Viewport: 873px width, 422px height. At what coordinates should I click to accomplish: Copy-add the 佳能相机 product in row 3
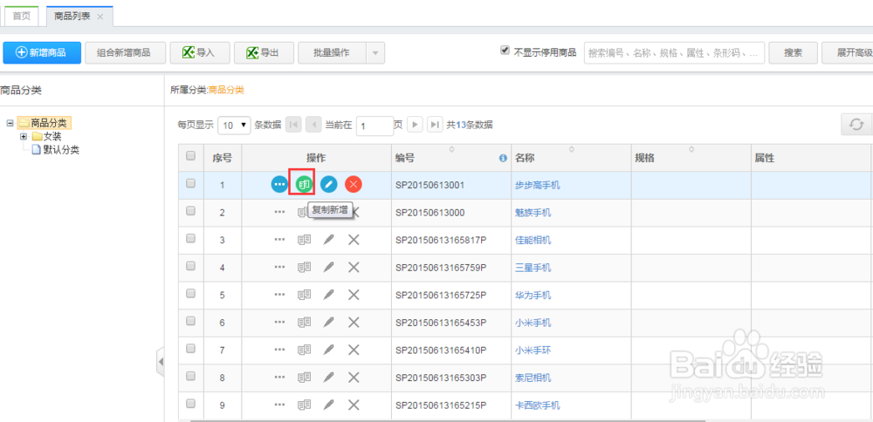[304, 239]
